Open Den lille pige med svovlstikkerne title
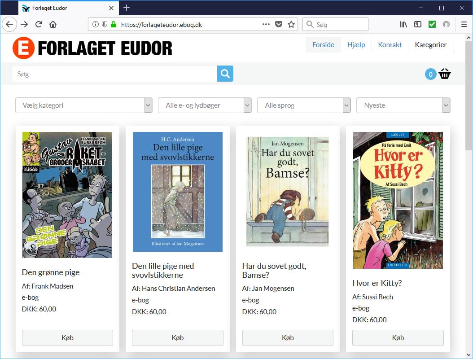Viewport: 473px width, 359px height. [x=163, y=271]
